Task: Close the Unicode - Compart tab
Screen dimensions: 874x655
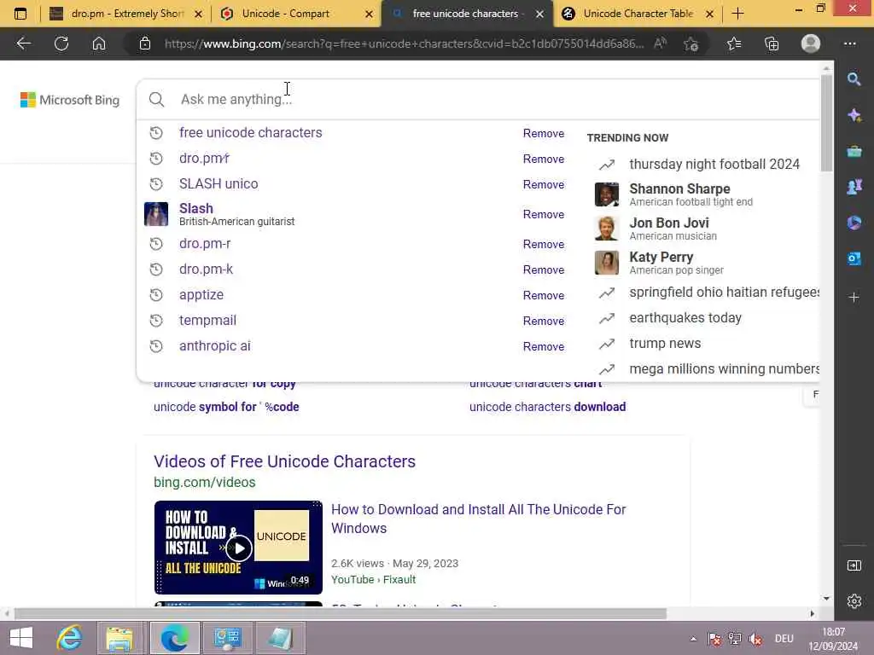Action: [x=369, y=14]
